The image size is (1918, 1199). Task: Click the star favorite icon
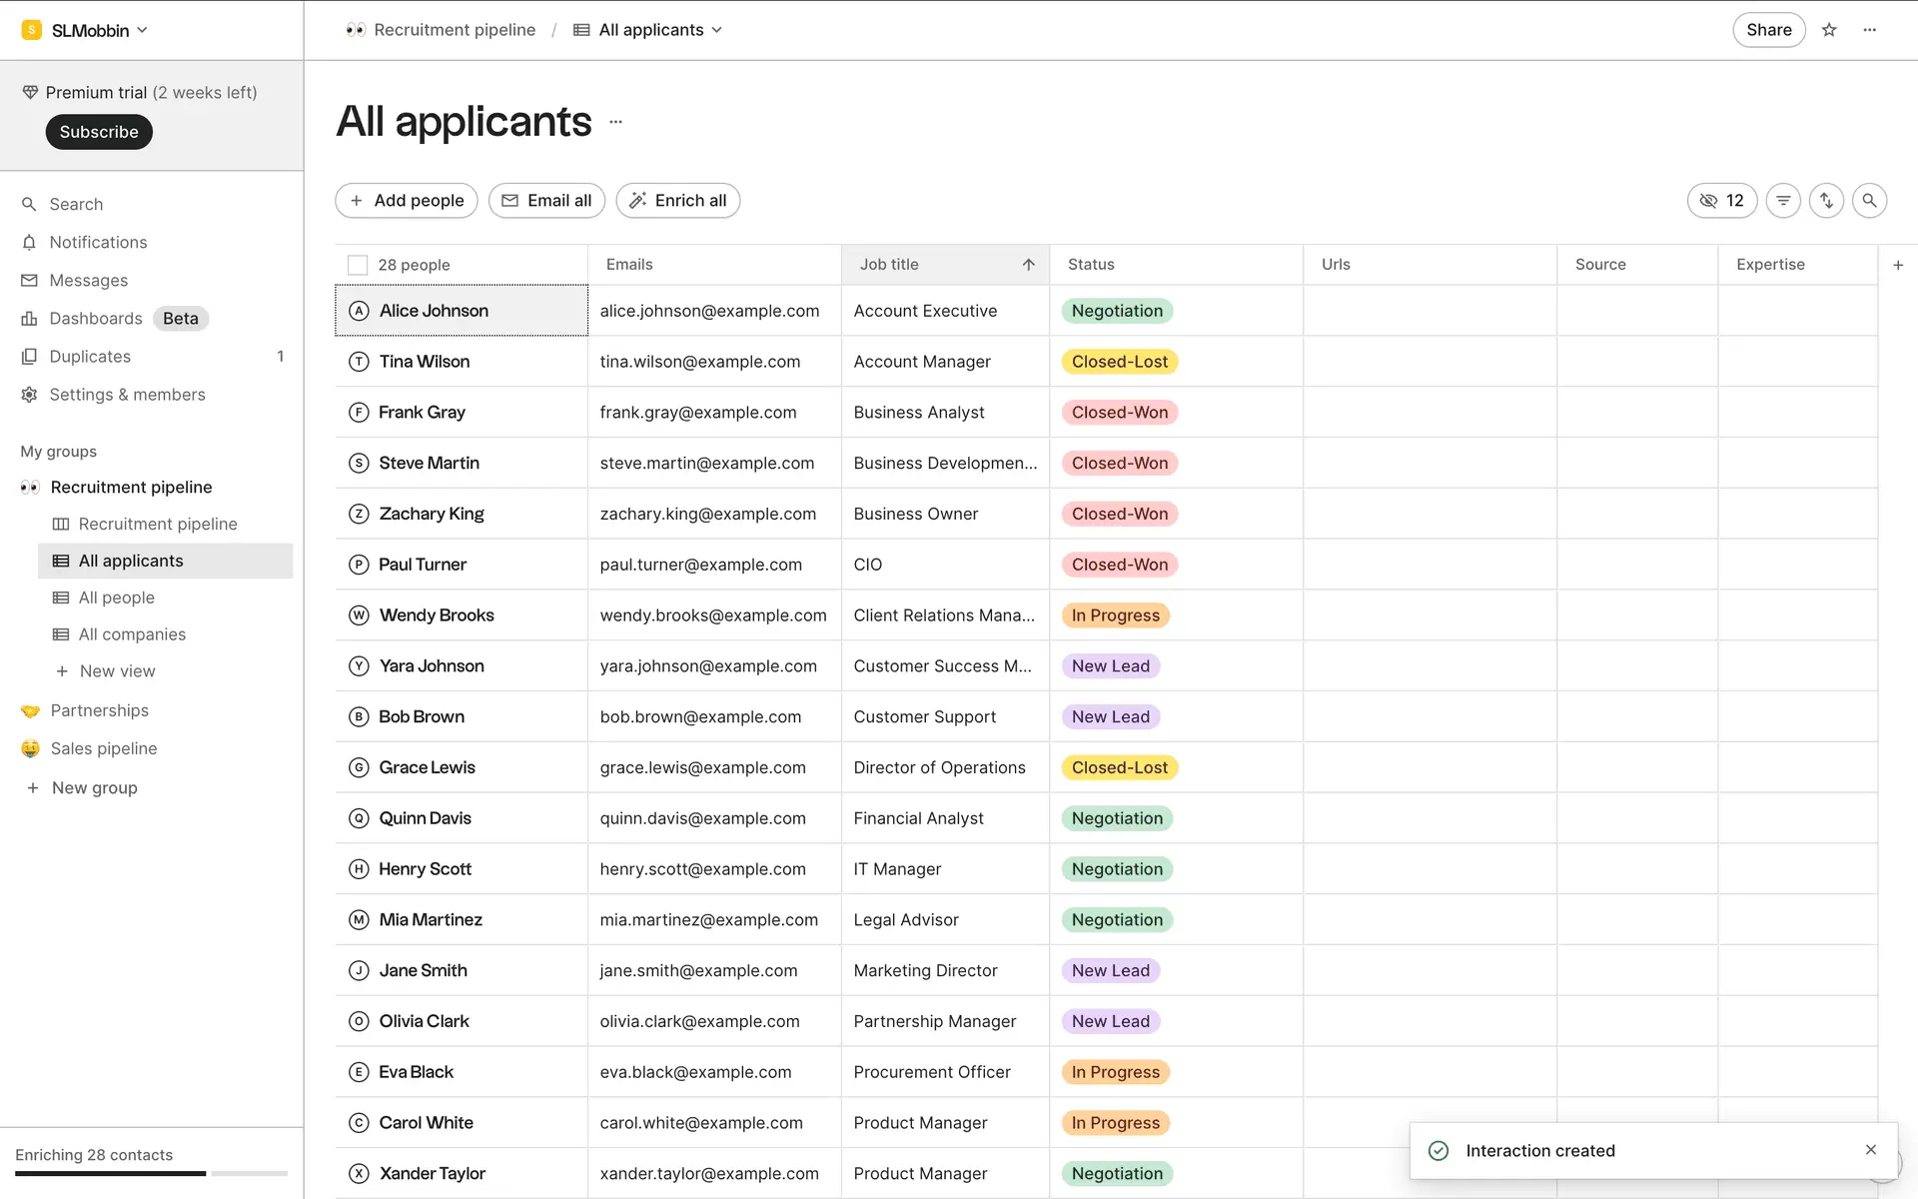[x=1829, y=30]
